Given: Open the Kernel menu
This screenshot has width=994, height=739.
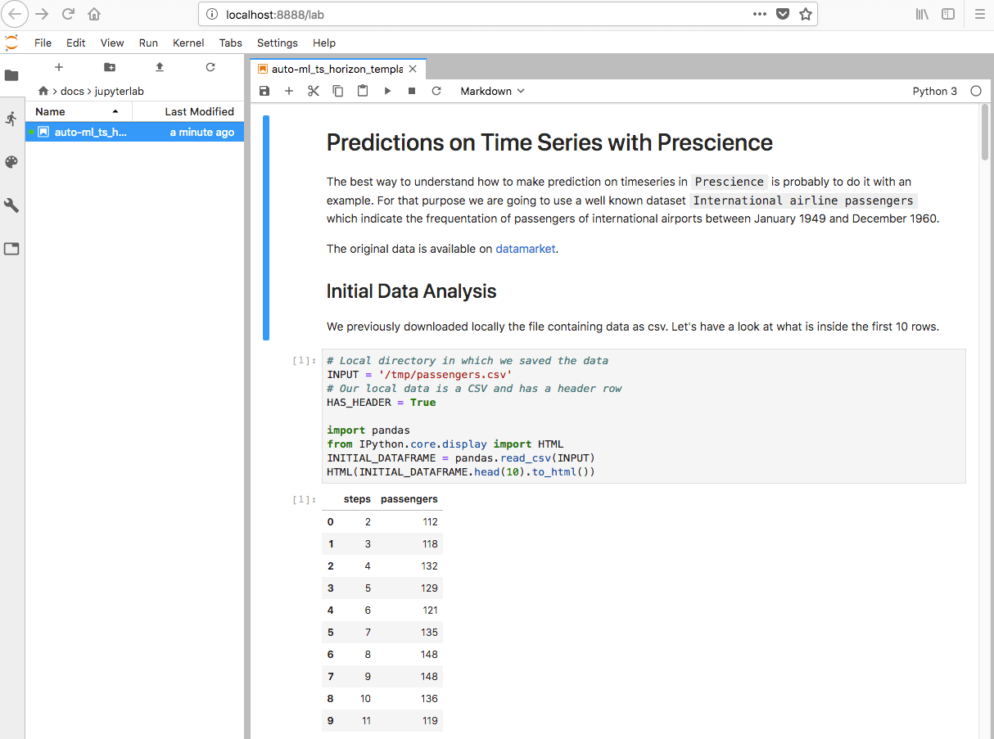Looking at the screenshot, I should [x=188, y=43].
